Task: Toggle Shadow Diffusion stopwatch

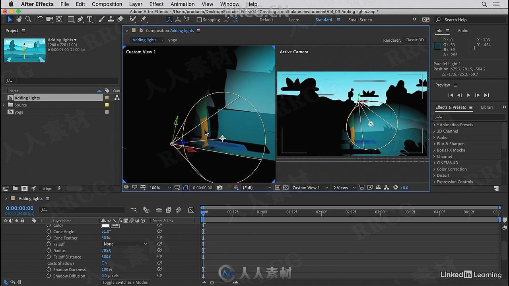Action: 49,276
